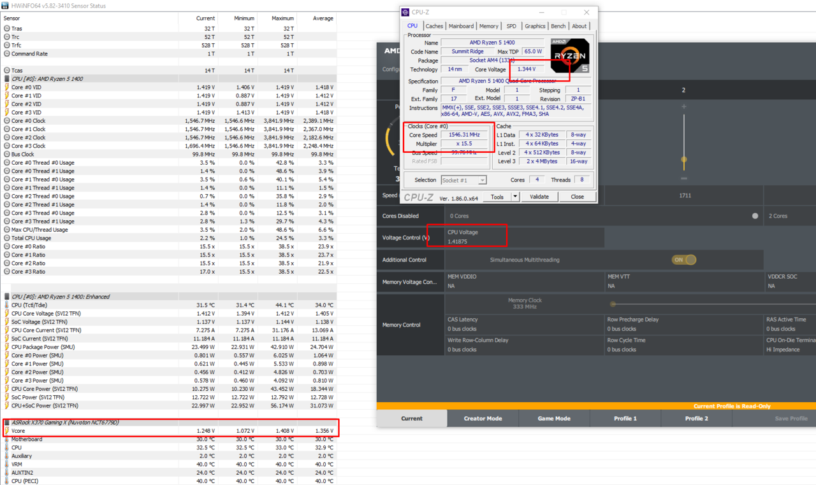Image resolution: width=816 pixels, height=485 pixels.
Task: Click the clock icon beside Tras
Action: tap(7, 29)
